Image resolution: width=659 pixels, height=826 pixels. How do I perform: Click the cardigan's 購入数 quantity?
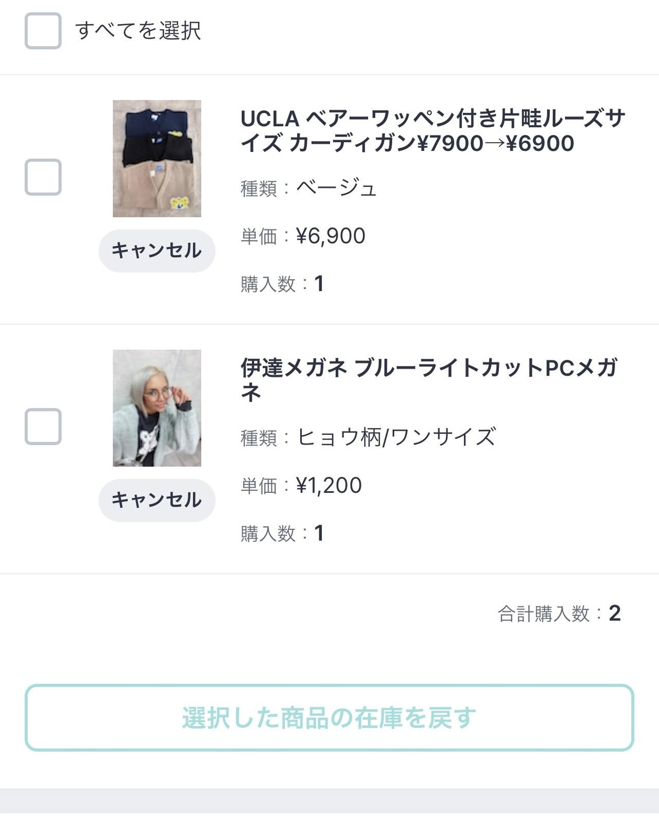319,284
